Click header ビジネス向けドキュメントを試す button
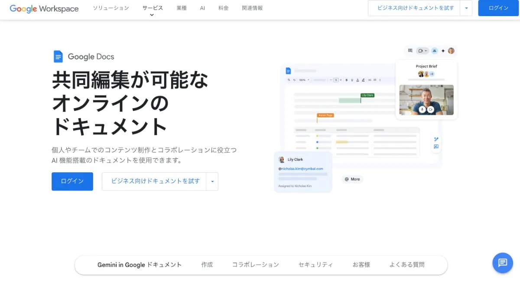The height and width of the screenshot is (282, 520). pyautogui.click(x=414, y=8)
